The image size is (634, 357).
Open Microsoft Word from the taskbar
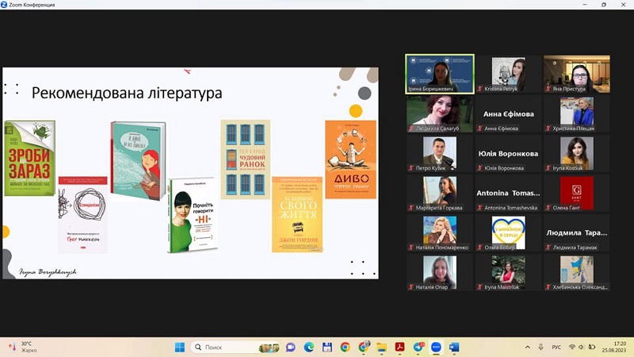(453, 347)
